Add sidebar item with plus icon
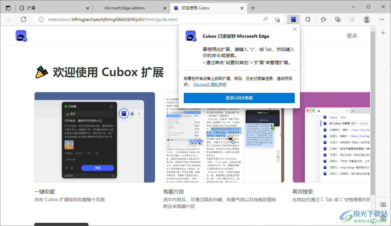The width and height of the screenshot is (391, 226). pyautogui.click(x=383, y=33)
